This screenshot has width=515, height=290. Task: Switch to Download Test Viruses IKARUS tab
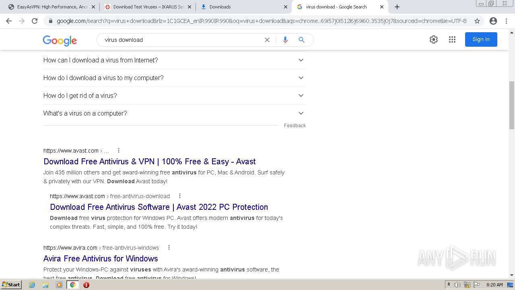pyautogui.click(x=147, y=7)
